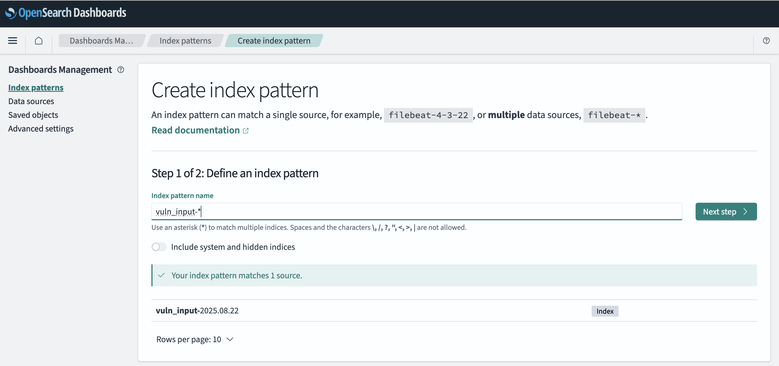
Task: Select the Create index pattern breadcrumb
Action: (274, 41)
